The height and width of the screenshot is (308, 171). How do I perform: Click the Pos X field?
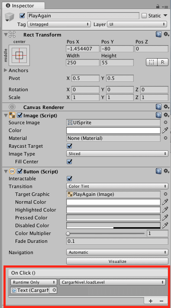click(x=83, y=49)
